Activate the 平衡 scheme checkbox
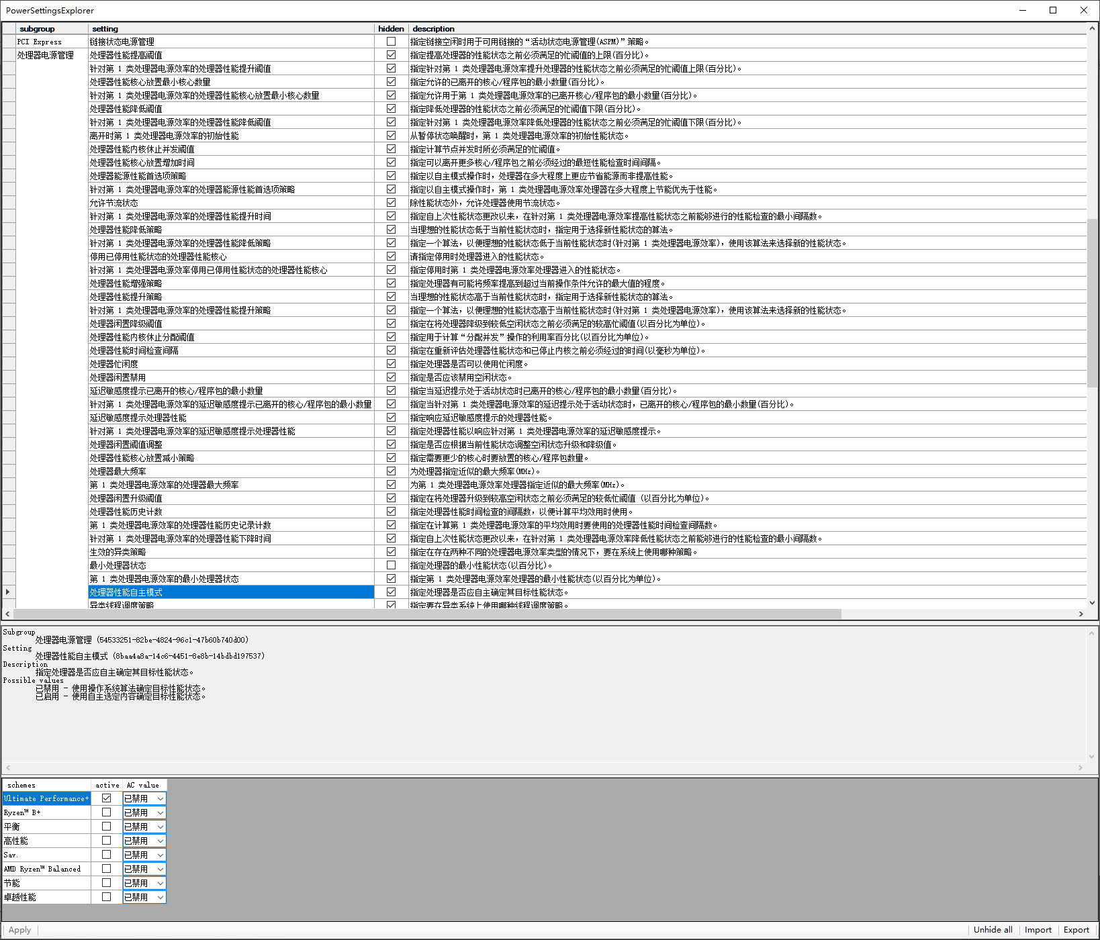This screenshot has width=1100, height=940. pyautogui.click(x=106, y=827)
